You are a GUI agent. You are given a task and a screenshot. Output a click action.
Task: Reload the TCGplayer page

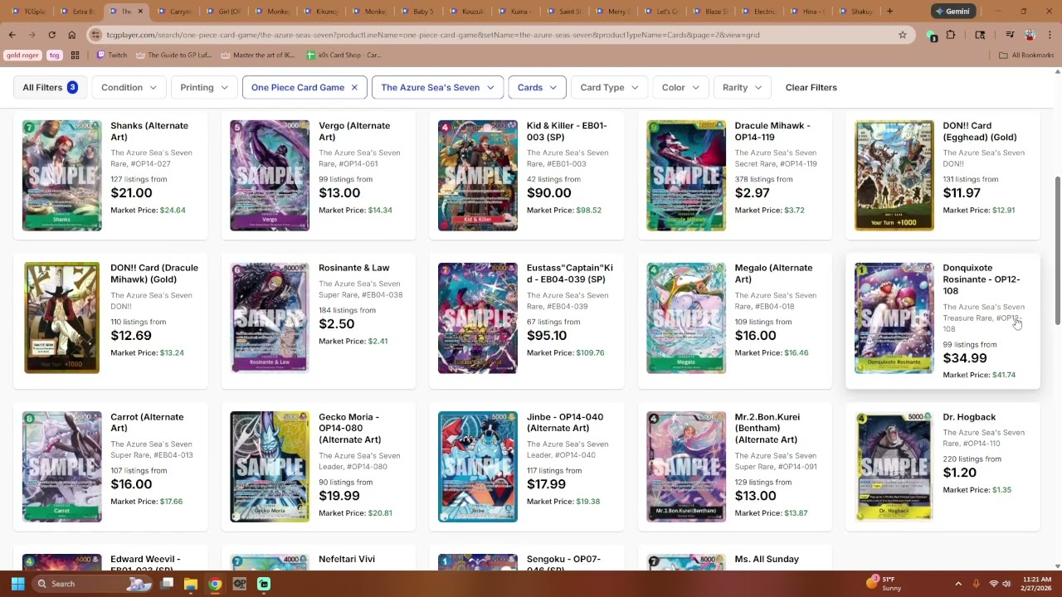pos(51,35)
